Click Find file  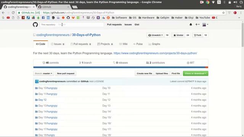click(176, 73)
